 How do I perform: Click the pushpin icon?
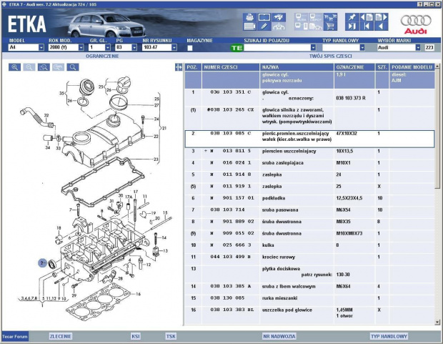(x=352, y=17)
